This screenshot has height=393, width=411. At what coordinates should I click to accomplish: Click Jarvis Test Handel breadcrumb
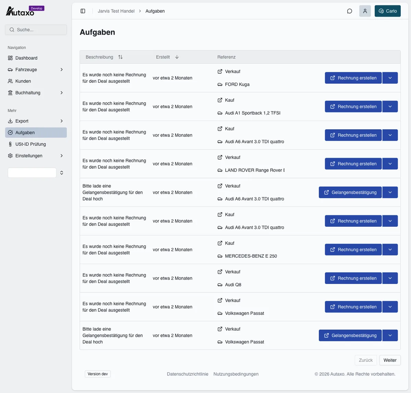point(116,11)
